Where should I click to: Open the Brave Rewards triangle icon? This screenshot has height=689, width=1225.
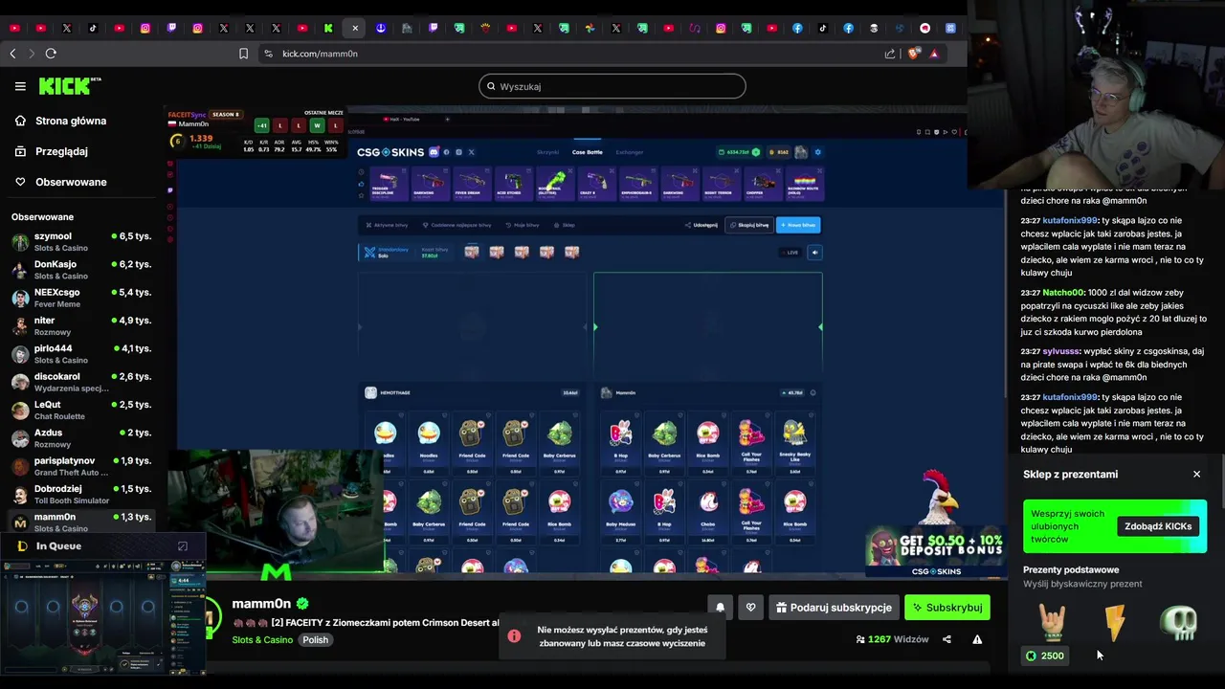(934, 54)
